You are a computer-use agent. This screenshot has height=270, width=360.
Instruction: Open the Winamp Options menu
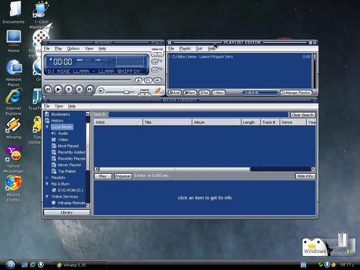click(x=73, y=49)
